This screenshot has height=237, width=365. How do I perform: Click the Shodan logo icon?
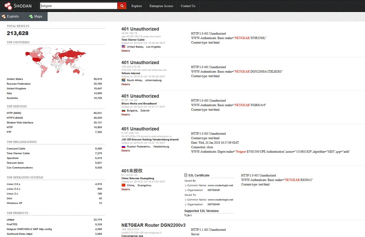[x=8, y=6]
